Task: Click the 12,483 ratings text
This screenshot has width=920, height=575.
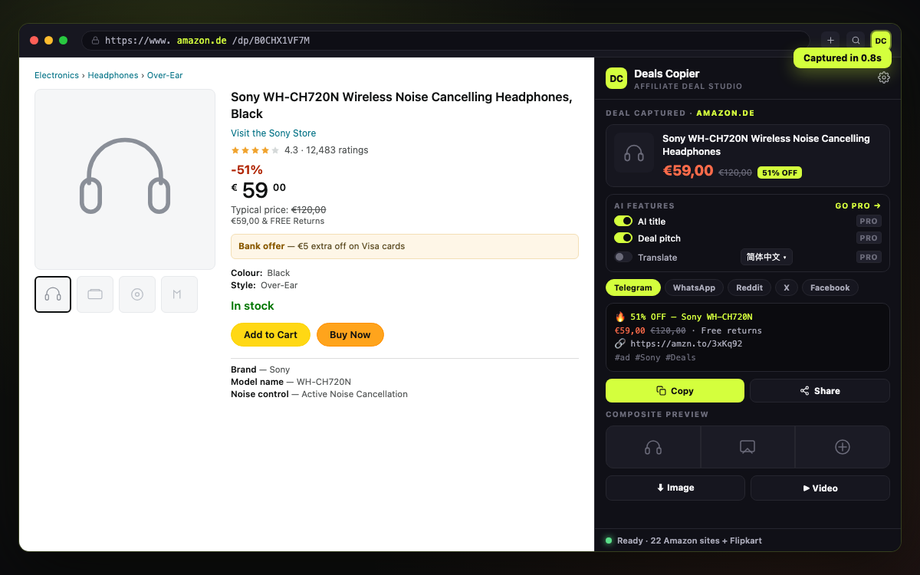Action: [x=337, y=149]
